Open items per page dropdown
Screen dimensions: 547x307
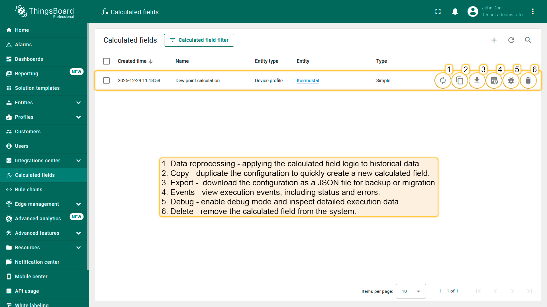(411, 291)
